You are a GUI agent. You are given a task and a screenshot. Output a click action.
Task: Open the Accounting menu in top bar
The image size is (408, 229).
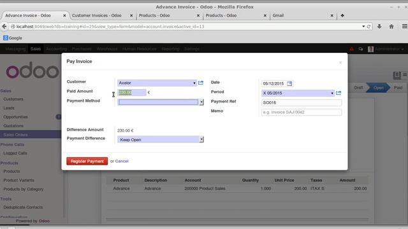57,49
